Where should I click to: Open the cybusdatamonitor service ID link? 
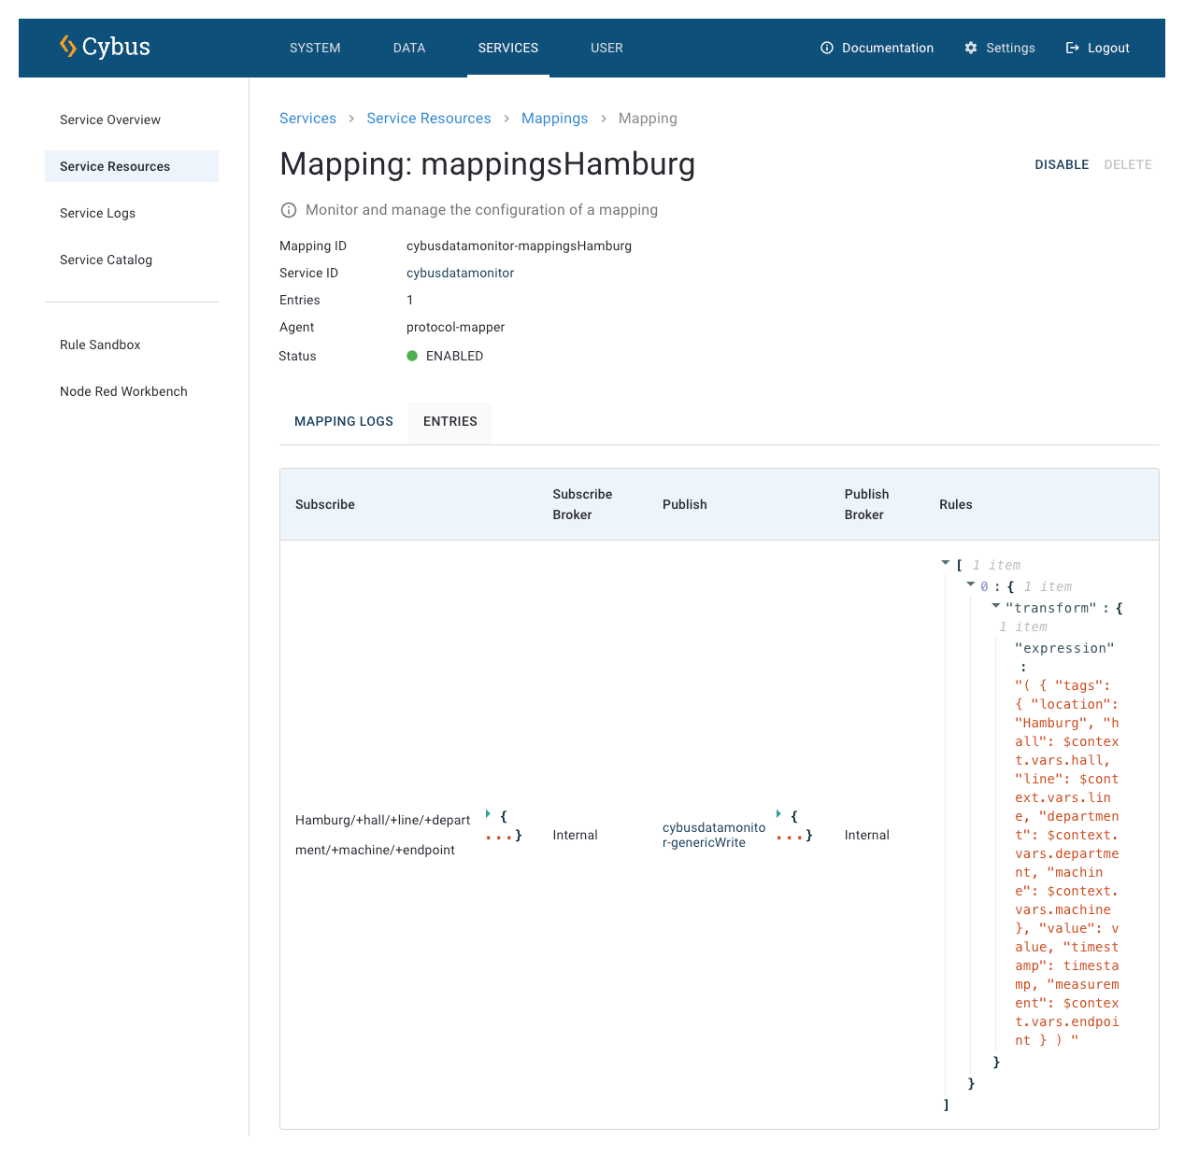(460, 273)
